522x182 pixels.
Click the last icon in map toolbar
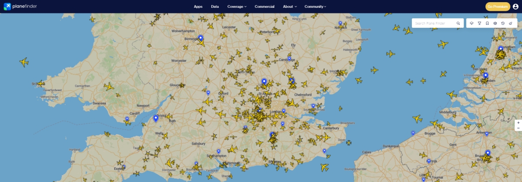510,23
